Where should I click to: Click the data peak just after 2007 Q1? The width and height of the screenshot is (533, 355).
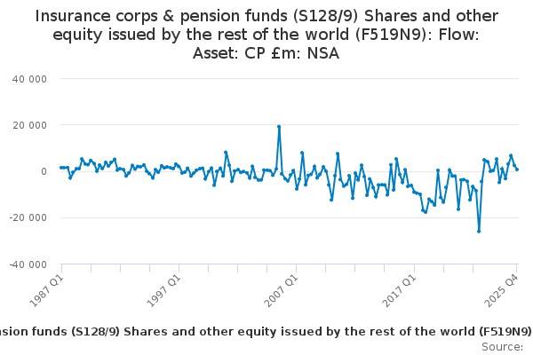(302, 153)
